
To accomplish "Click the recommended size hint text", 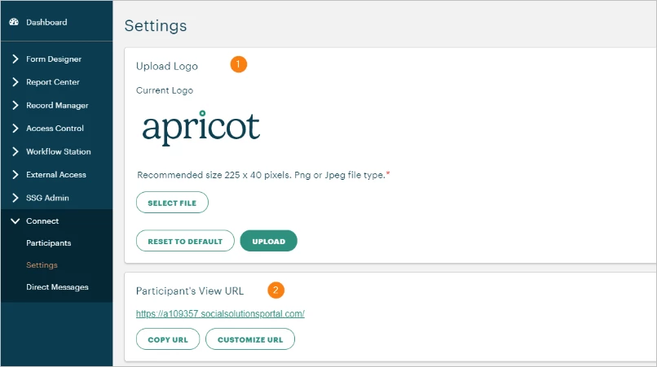I will [x=263, y=175].
